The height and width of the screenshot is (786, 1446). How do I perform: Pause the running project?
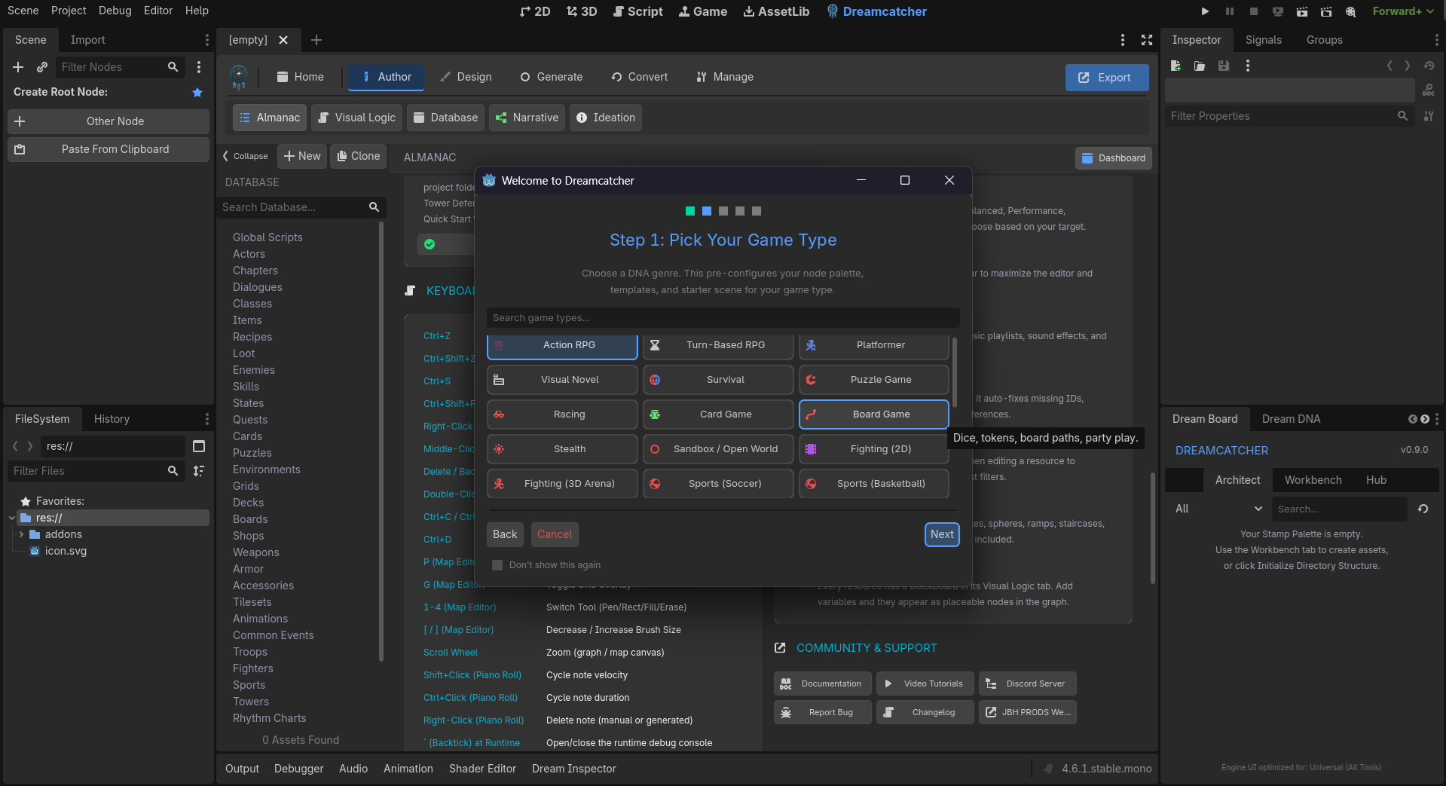click(x=1230, y=11)
